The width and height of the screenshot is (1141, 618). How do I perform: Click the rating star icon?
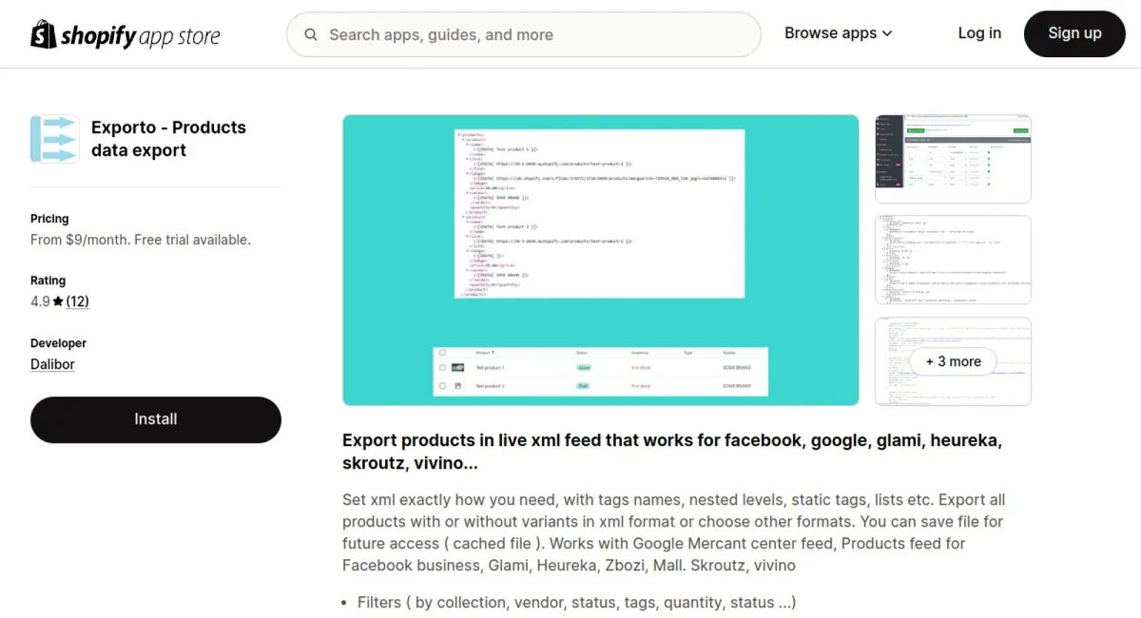pos(58,301)
